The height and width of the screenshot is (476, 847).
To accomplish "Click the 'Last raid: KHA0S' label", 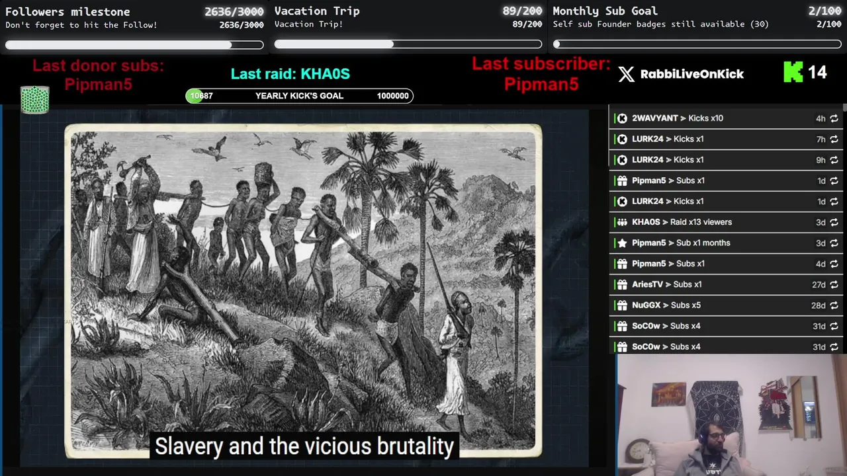I will point(290,74).
